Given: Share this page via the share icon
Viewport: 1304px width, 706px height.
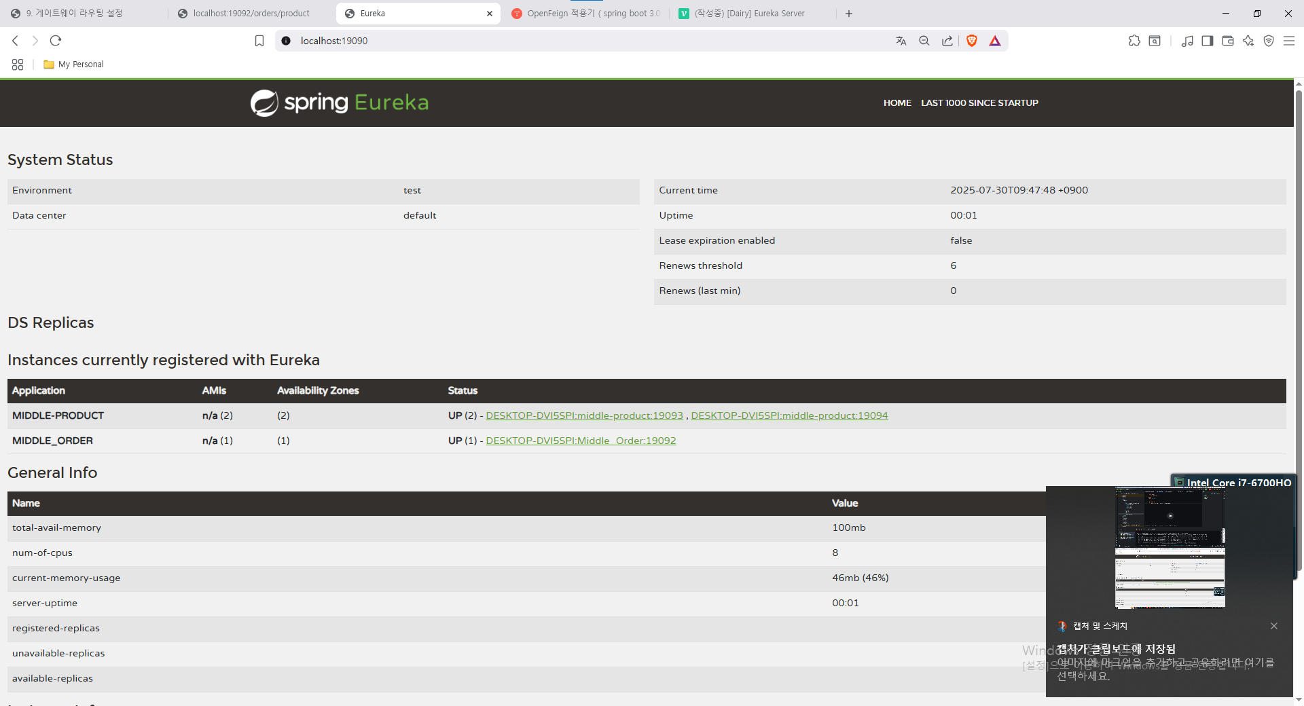Looking at the screenshot, I should [947, 41].
